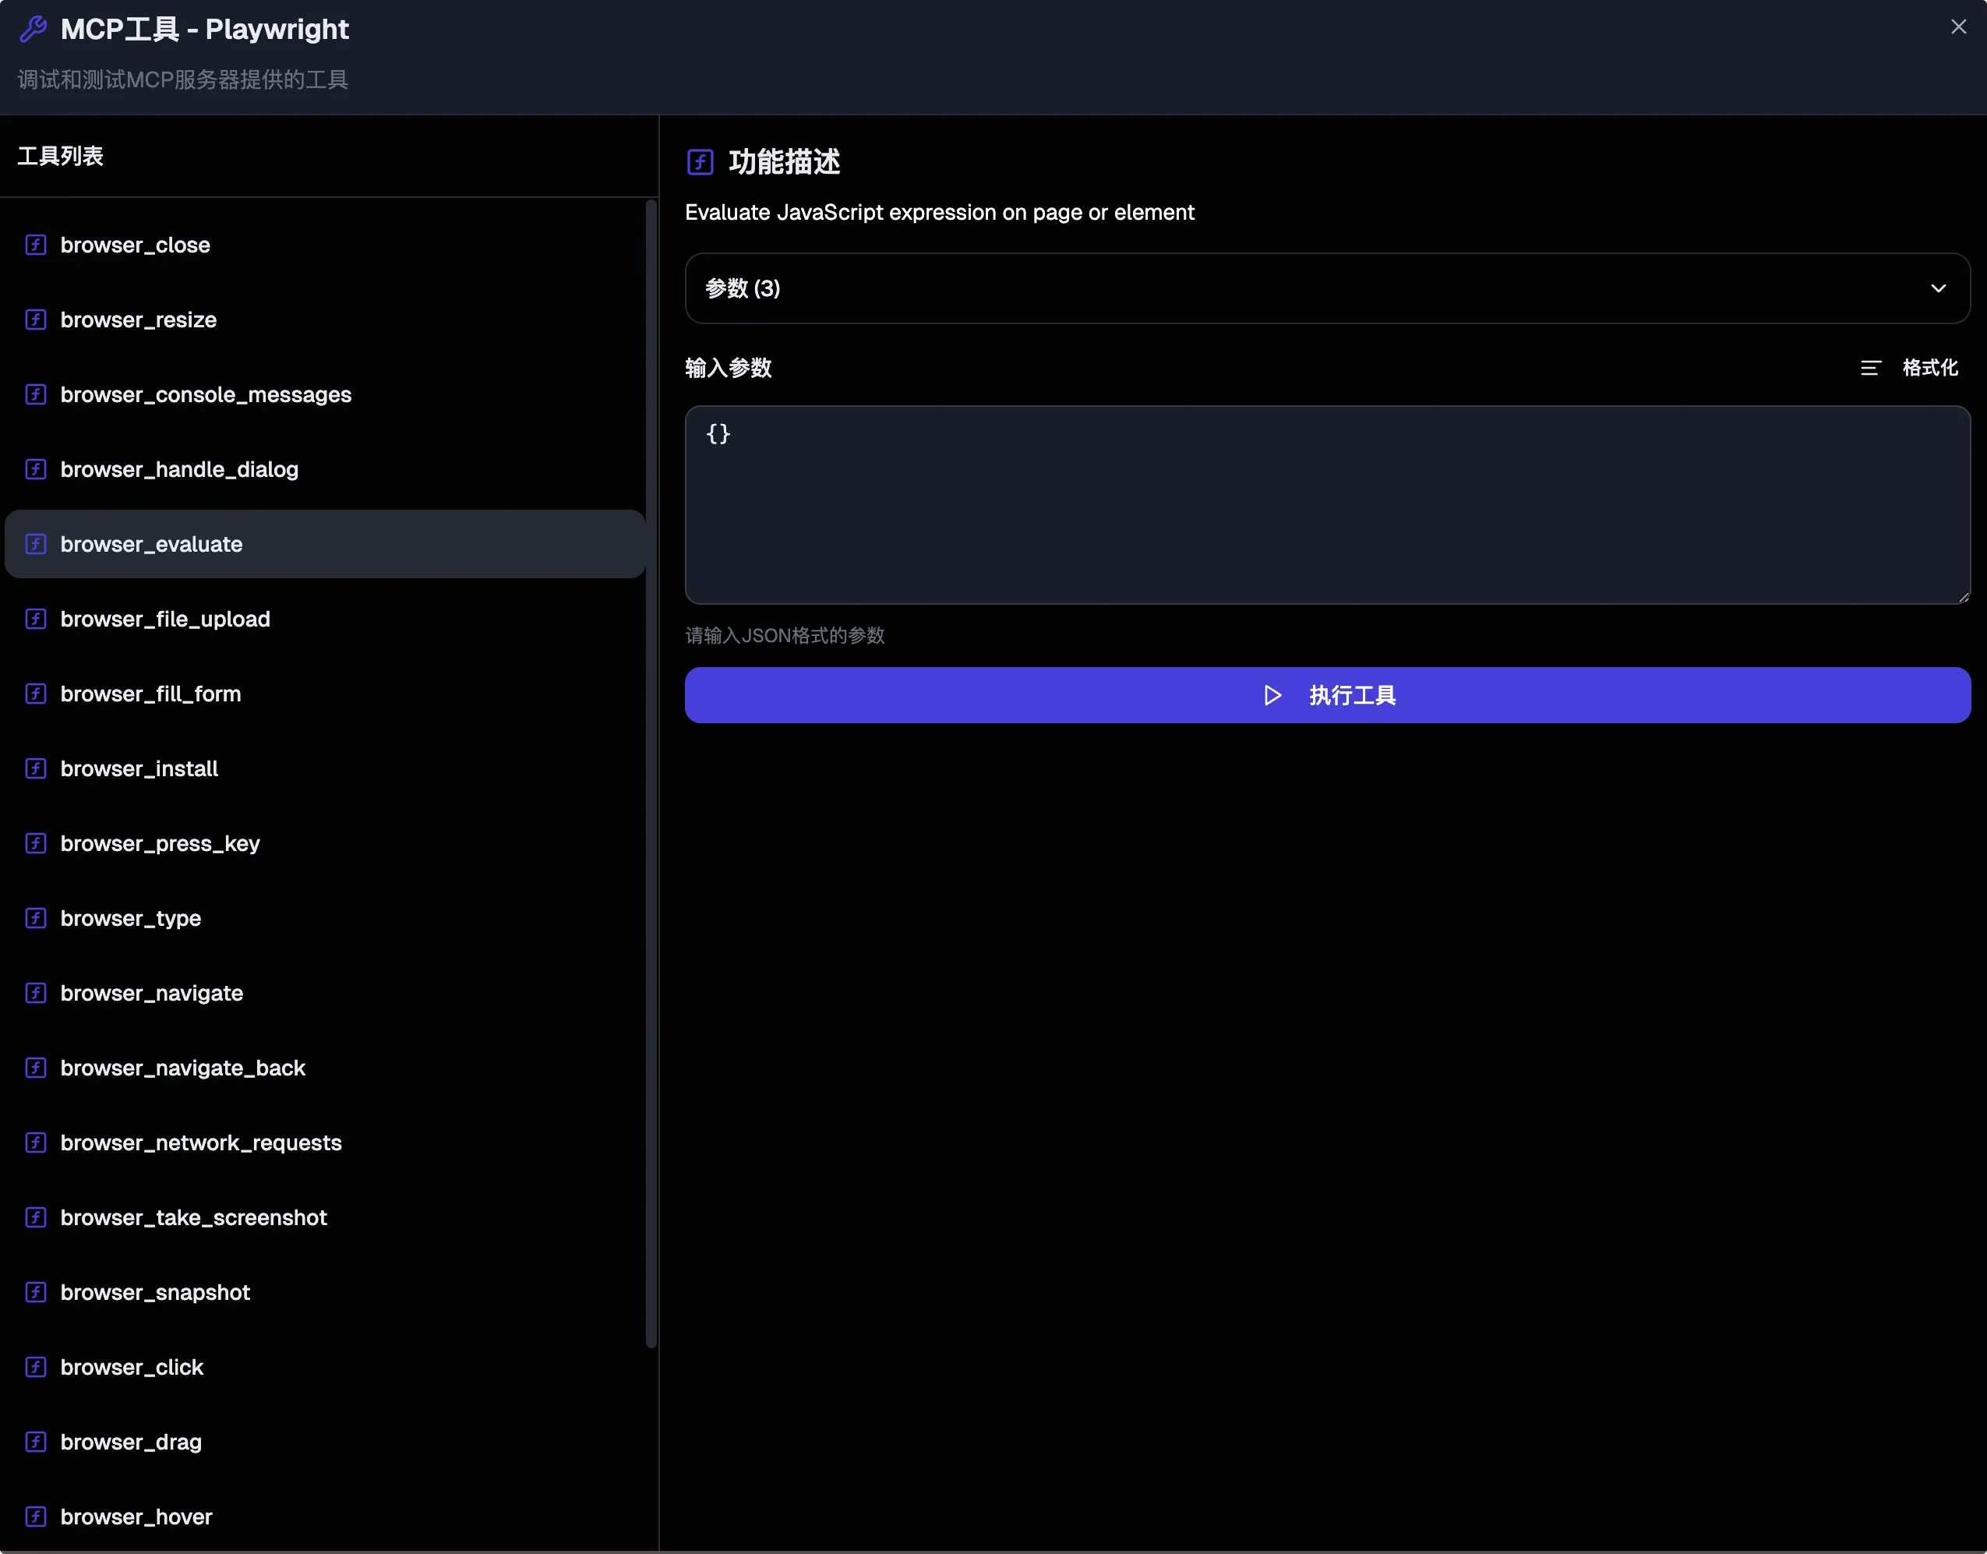Focus the JSON parameters input textarea
The image size is (1987, 1554).
pyautogui.click(x=1326, y=505)
